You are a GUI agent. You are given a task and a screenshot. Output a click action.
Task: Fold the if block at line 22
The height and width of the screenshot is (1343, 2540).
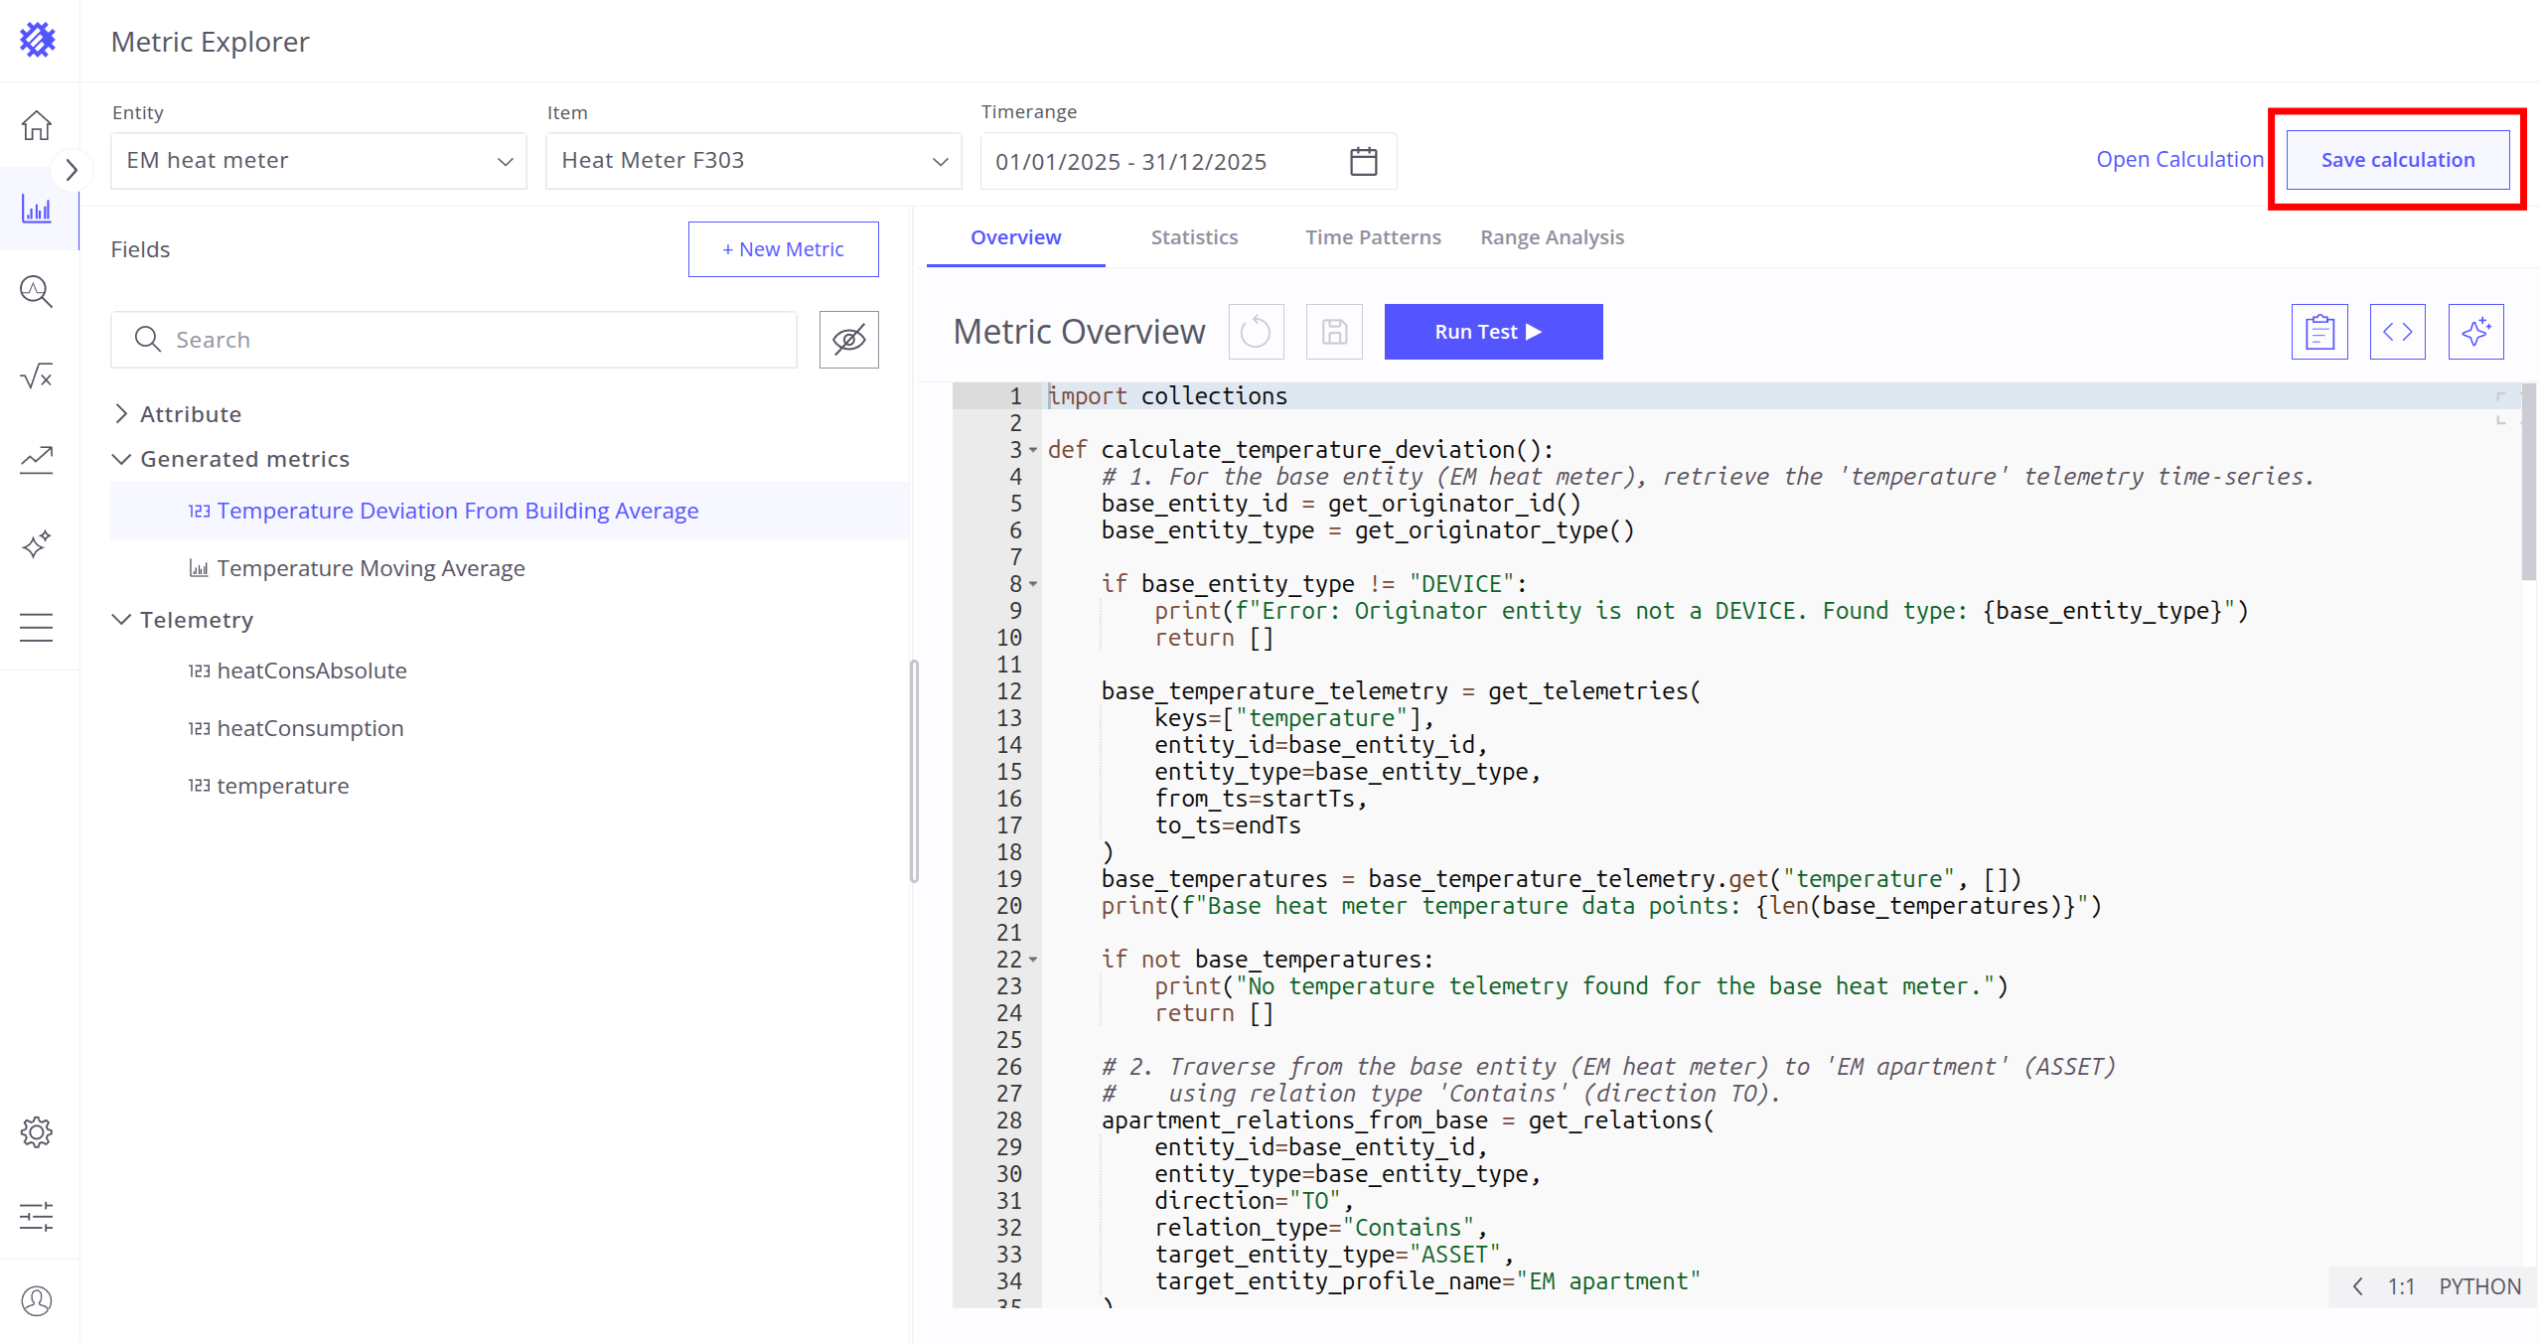tap(1033, 960)
